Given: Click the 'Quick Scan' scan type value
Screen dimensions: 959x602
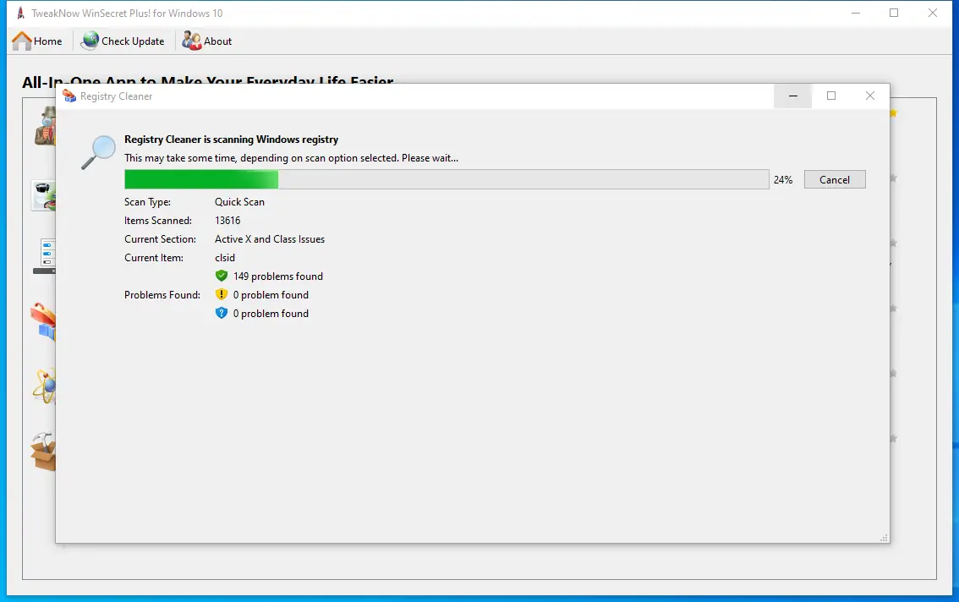Looking at the screenshot, I should tap(240, 202).
